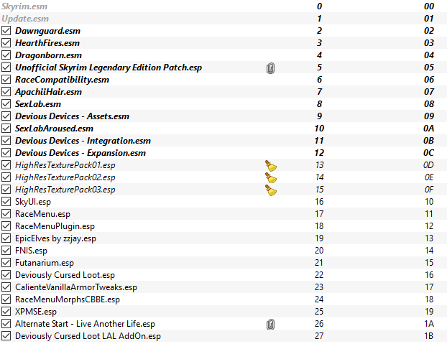Disable the Dragonborn.esm plugin checkbox
The image size is (447, 344).
[x=6, y=55]
